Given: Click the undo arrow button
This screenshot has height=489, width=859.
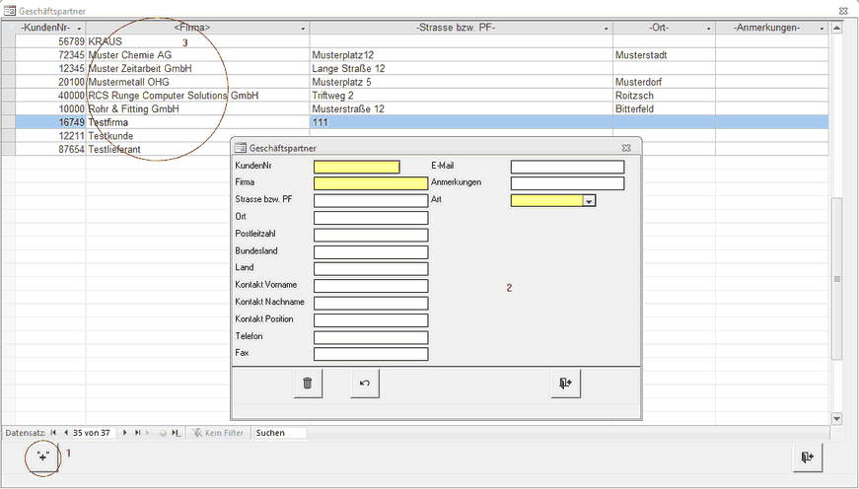Looking at the screenshot, I should [x=365, y=384].
